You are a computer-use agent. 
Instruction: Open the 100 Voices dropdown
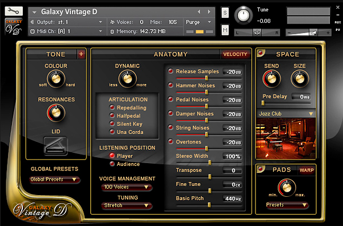pyautogui.click(x=126, y=187)
